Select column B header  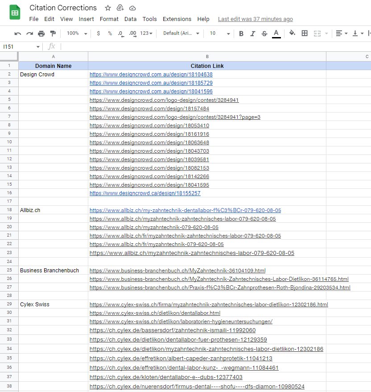pos(207,57)
